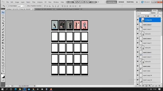Select the Hand tool

pyautogui.click(x=3, y=68)
